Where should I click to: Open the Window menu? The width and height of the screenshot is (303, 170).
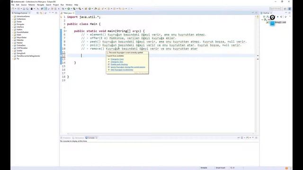[x=69, y=5]
